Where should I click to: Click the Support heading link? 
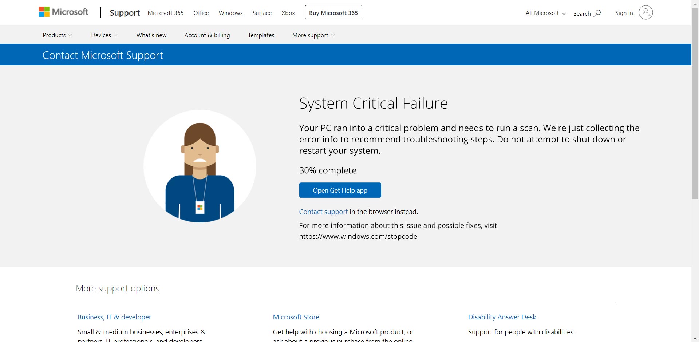[x=125, y=13]
